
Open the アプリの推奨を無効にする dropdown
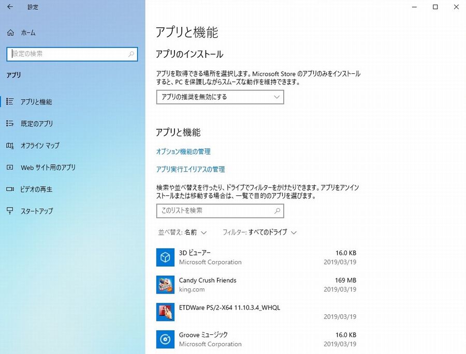pyautogui.click(x=220, y=97)
